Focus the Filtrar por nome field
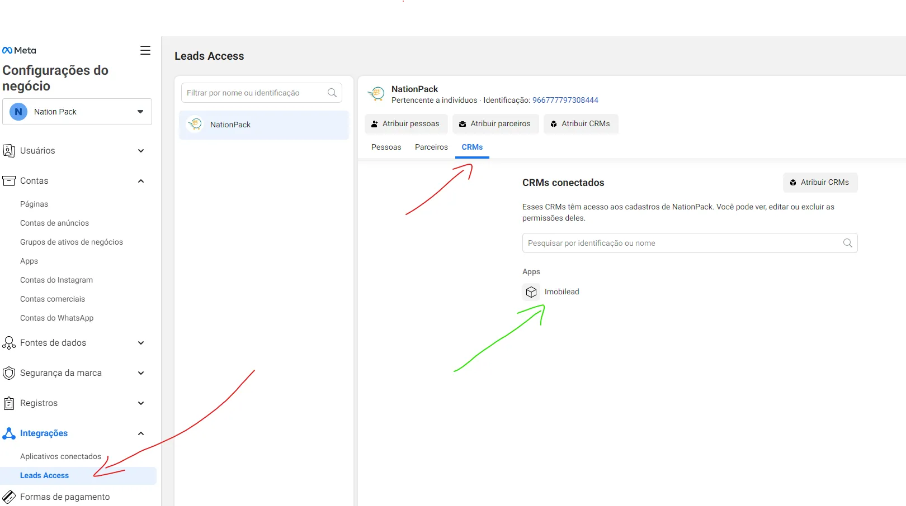This screenshot has width=906, height=506. coord(261,93)
